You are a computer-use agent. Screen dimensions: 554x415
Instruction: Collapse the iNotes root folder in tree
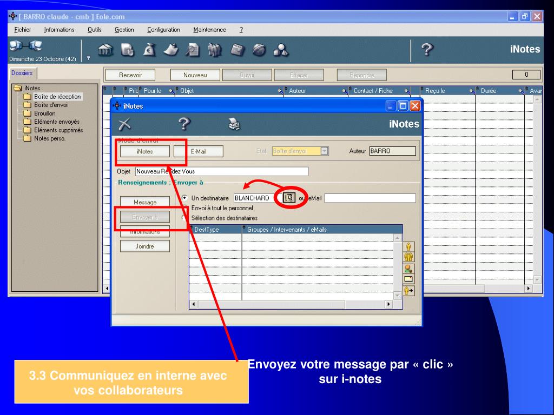17,88
